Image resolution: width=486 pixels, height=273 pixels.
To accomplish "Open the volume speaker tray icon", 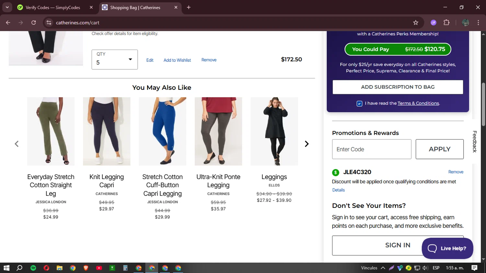I will tap(425, 268).
